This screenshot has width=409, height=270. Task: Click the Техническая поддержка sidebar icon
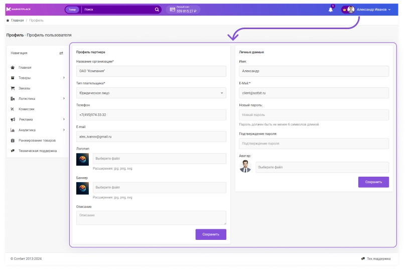[13, 151]
